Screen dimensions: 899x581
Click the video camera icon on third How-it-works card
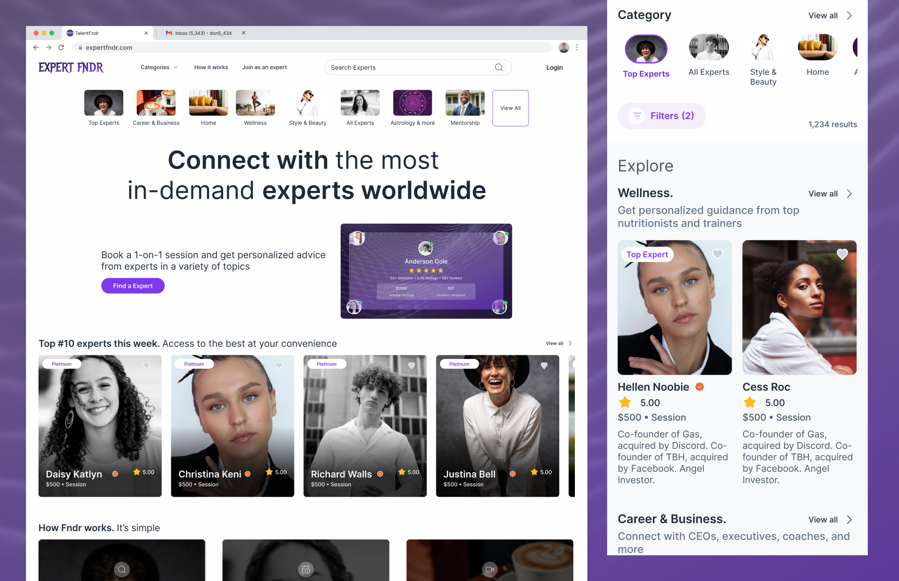(490, 569)
